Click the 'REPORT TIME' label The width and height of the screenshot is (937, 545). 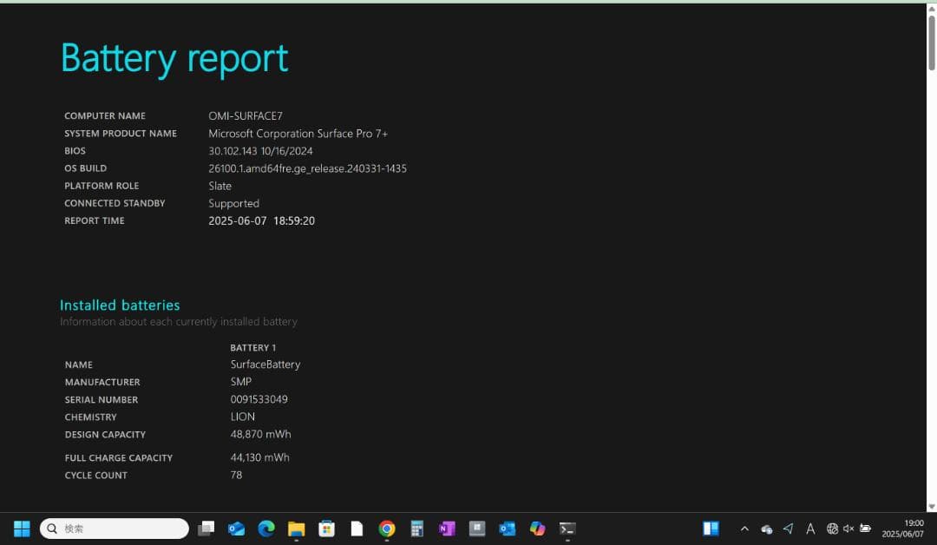click(x=95, y=220)
